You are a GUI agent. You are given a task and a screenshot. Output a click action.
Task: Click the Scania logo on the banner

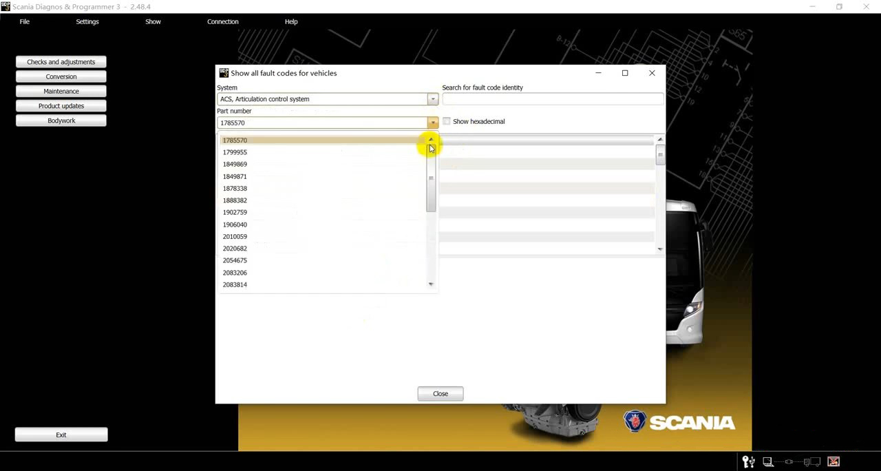[679, 422]
